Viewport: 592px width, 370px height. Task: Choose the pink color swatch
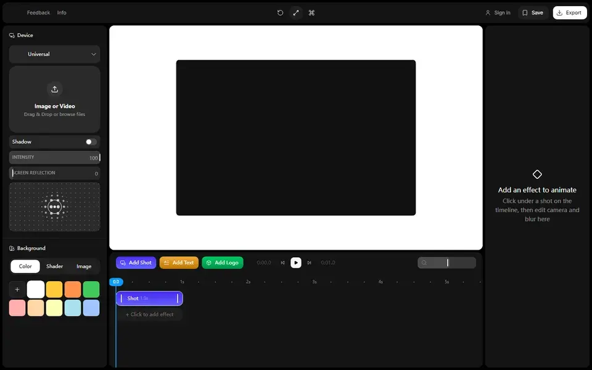pyautogui.click(x=17, y=308)
